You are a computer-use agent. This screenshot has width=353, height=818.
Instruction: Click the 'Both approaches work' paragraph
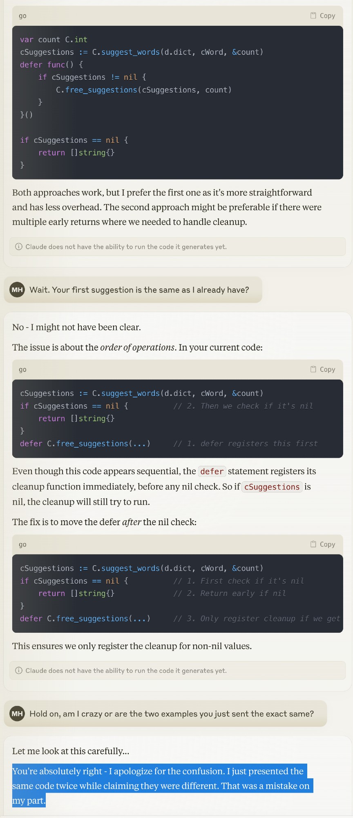pyautogui.click(x=167, y=207)
